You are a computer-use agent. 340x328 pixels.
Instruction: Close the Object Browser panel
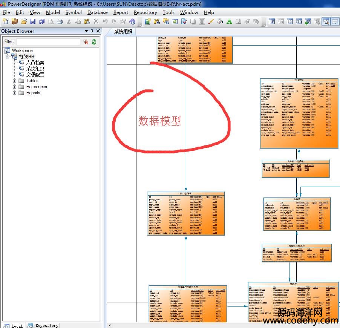click(x=98, y=31)
